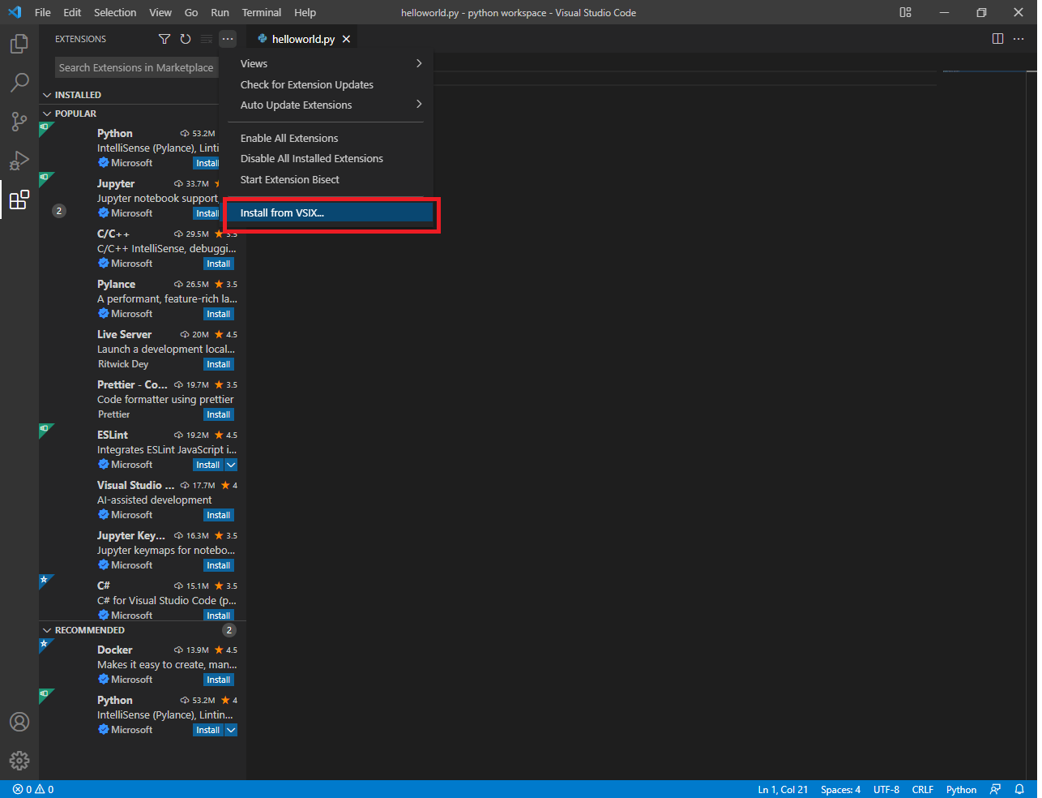
Task: Open the Auto Update Extensions submenu
Action: 331,105
